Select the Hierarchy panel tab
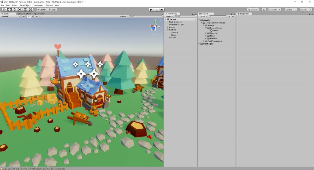Screen dimensions: 314x170 click(x=172, y=14)
